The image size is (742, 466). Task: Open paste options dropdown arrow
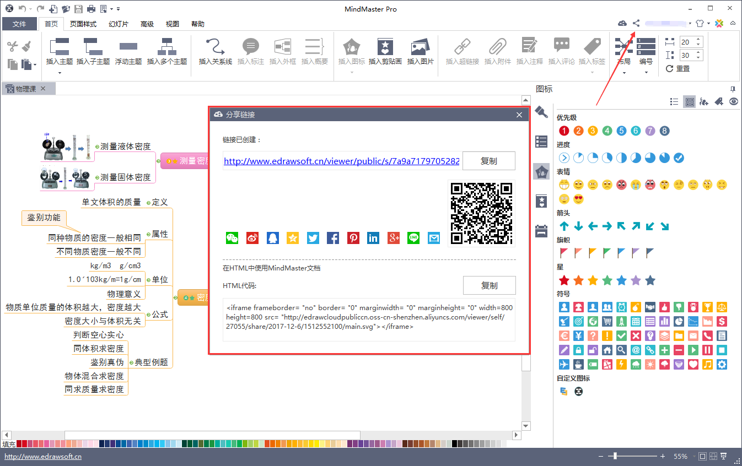35,65
